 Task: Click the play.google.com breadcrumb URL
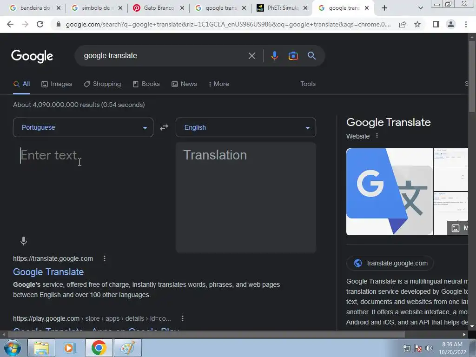(92, 318)
